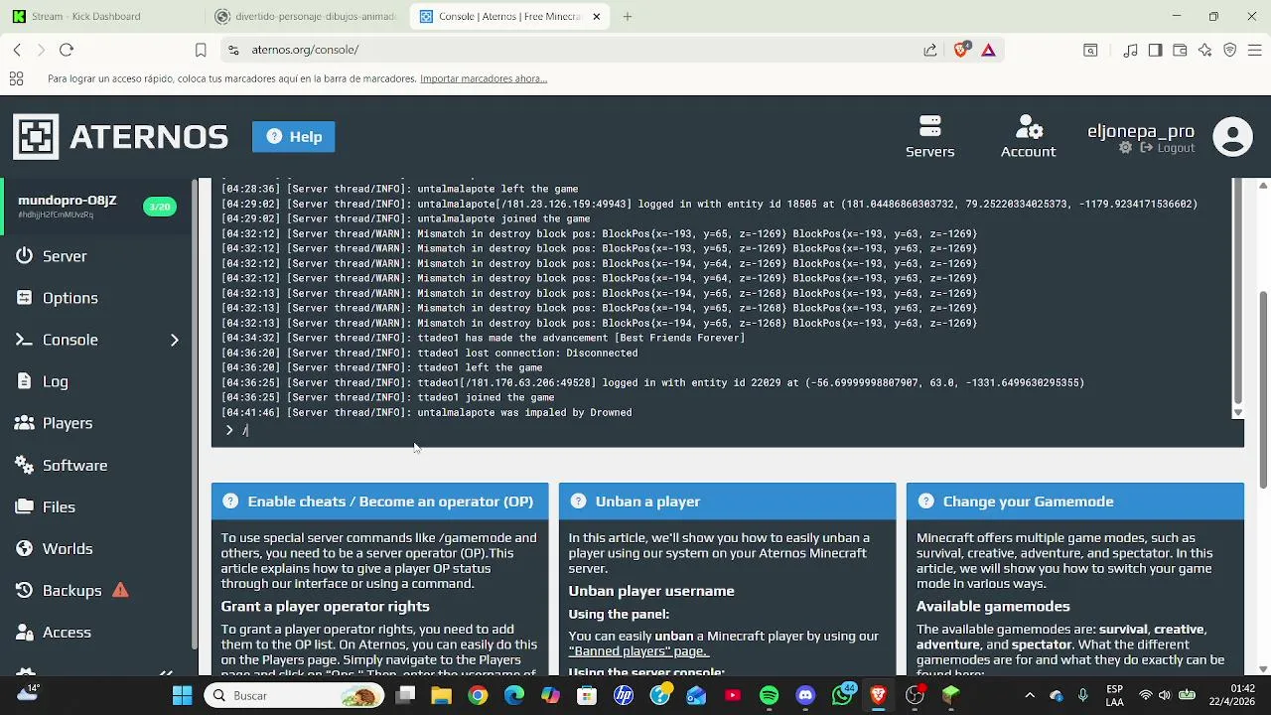1271x715 pixels.
Task: Click the Server power icon
Action: click(x=24, y=256)
